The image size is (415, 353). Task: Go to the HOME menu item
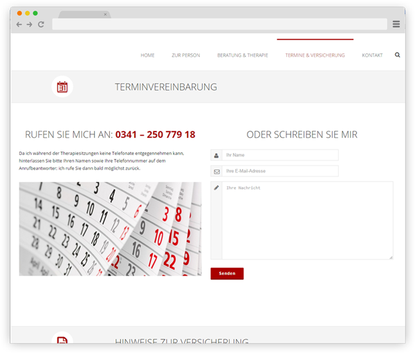[x=147, y=55]
